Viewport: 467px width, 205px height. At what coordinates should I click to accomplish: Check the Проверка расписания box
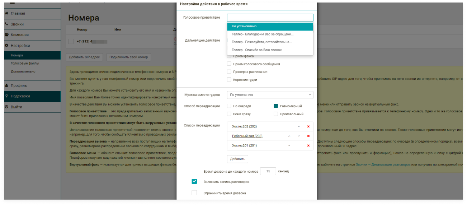click(x=229, y=72)
